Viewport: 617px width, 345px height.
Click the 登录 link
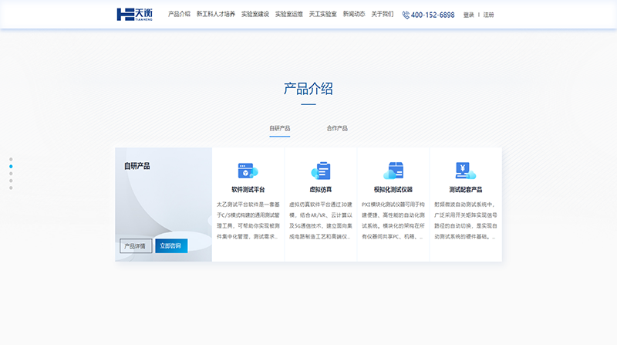tap(469, 15)
